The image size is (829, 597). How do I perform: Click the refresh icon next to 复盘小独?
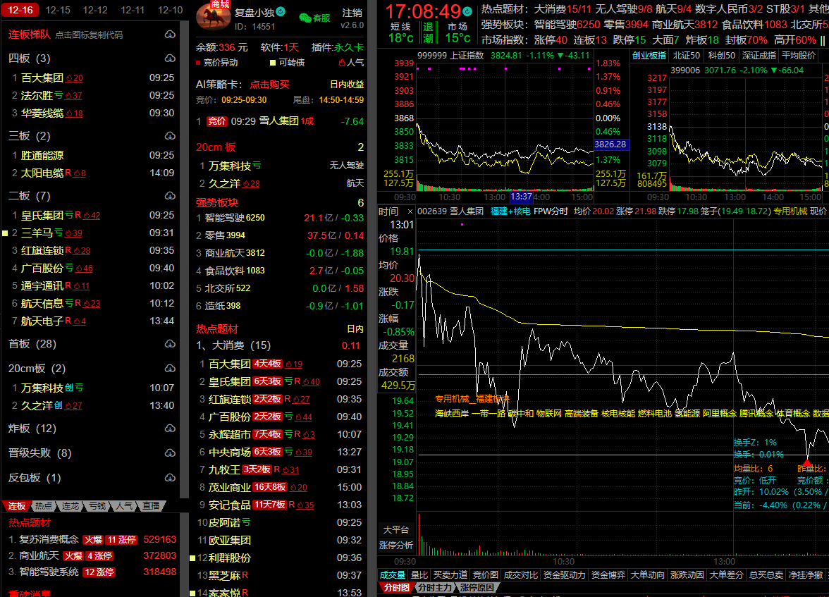(281, 12)
